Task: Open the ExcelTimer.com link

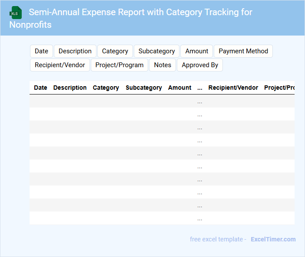Action: tap(273, 239)
